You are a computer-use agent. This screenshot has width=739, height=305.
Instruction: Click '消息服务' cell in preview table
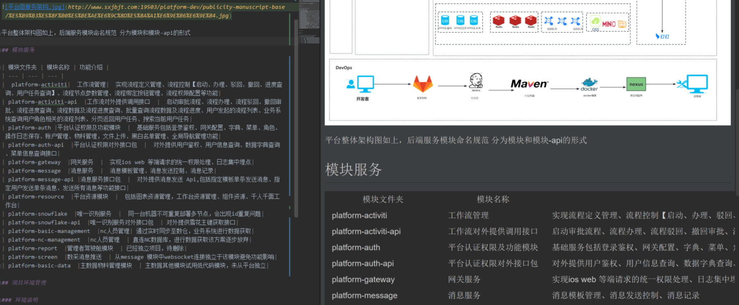(x=464, y=295)
